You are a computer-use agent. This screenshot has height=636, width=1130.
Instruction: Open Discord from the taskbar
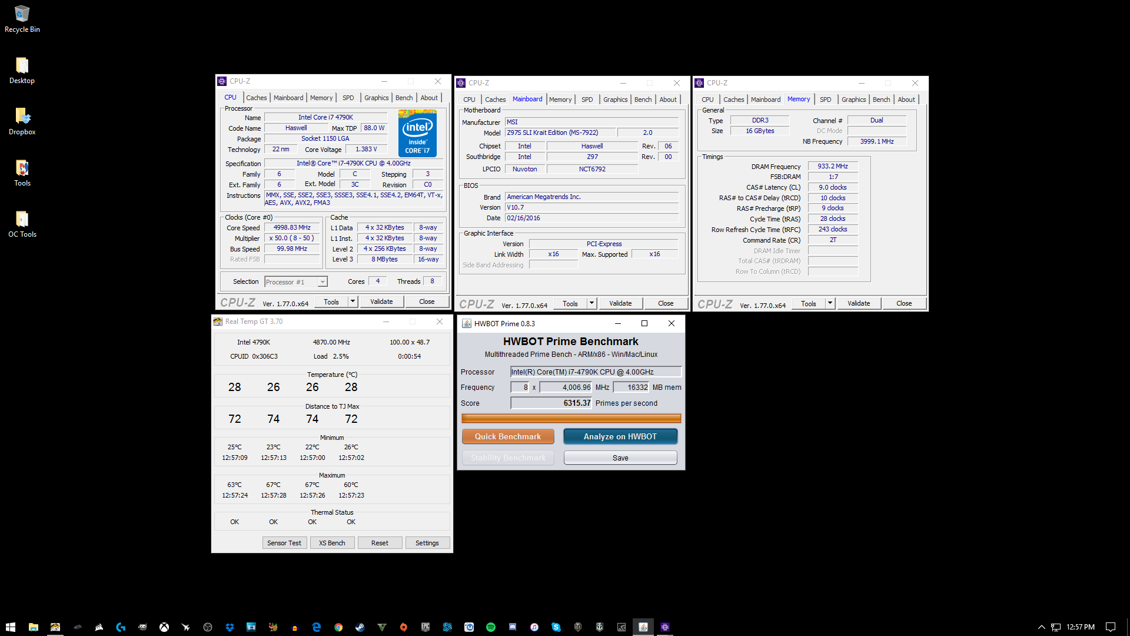click(513, 627)
